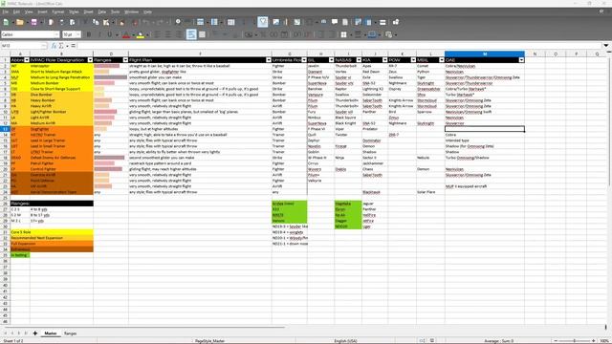Viewport: 612px width, 344px height.
Task: Click the Borders icon
Action: (x=343, y=34)
